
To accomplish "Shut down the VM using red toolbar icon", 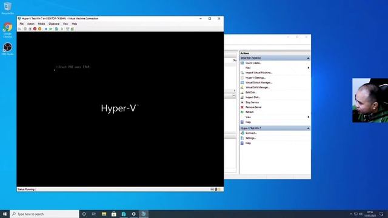I will click(35, 29).
